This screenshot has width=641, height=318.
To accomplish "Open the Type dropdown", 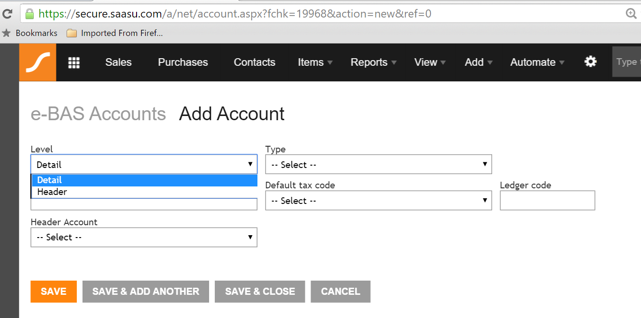I will coord(378,164).
